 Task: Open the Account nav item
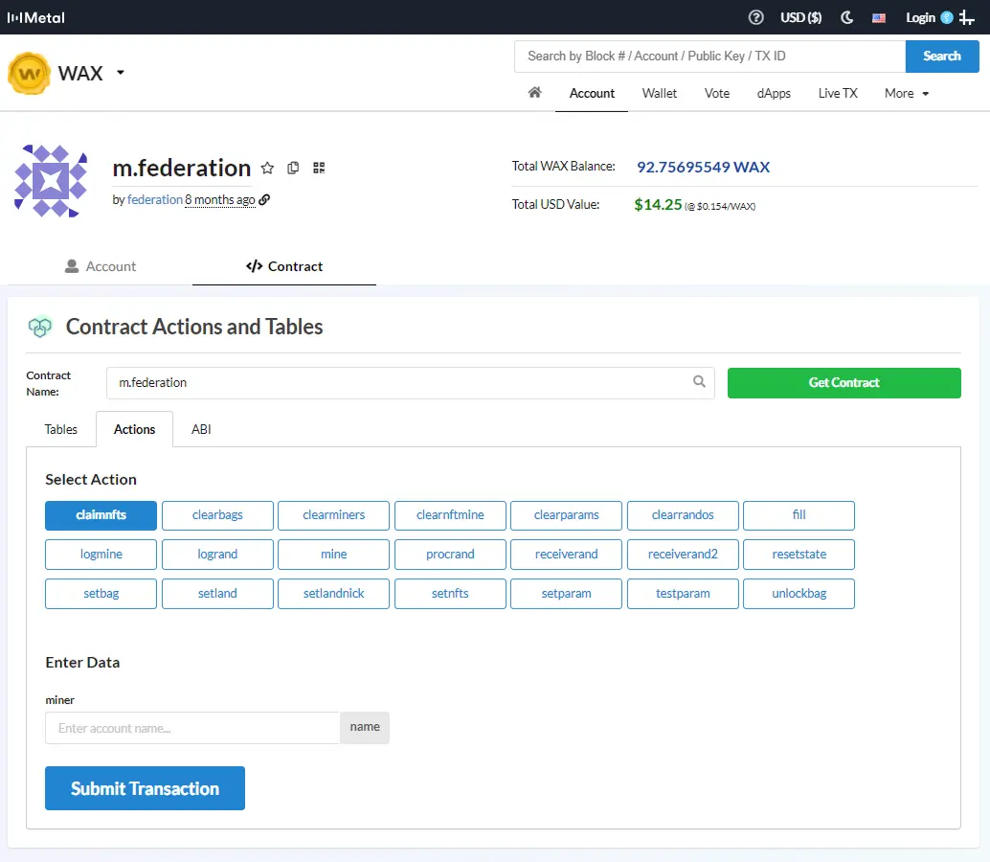coord(592,94)
